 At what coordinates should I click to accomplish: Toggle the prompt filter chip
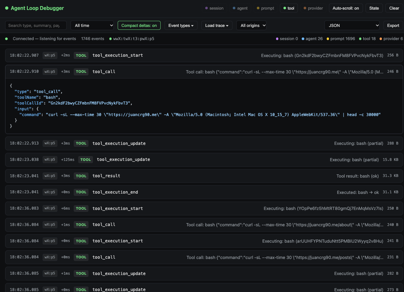tap(265, 8)
